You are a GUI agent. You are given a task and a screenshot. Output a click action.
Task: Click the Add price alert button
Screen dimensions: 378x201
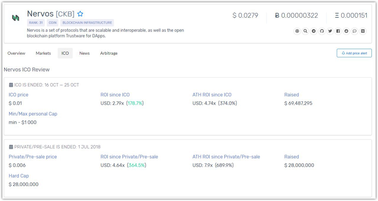pyautogui.click(x=354, y=53)
